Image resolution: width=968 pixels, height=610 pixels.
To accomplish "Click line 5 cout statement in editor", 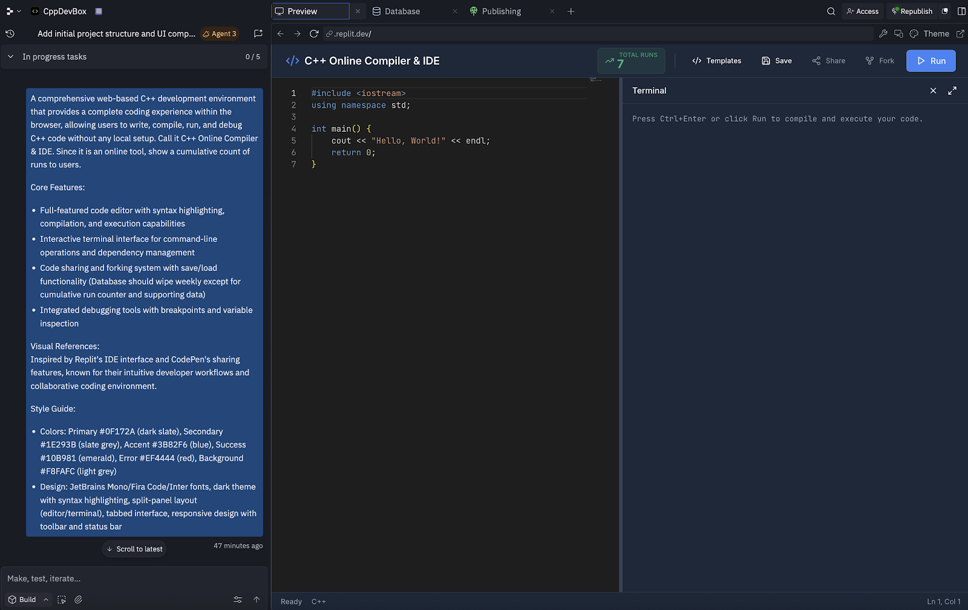I will (x=410, y=141).
